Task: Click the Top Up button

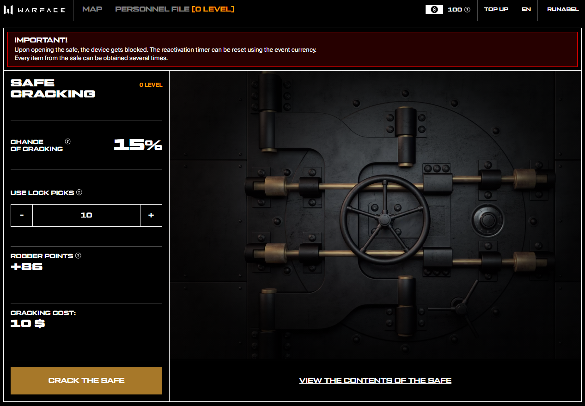Action: click(x=496, y=9)
